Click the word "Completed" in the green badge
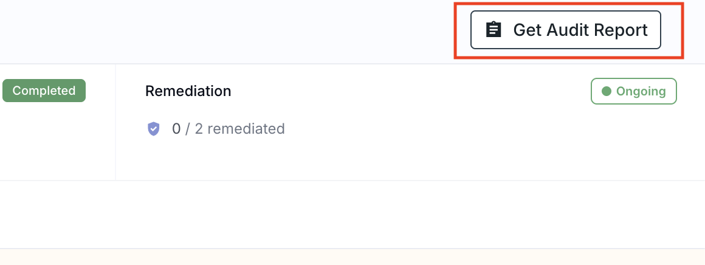 (x=44, y=91)
